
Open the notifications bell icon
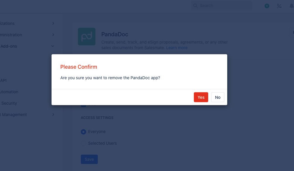pyautogui.click(x=292, y=6)
